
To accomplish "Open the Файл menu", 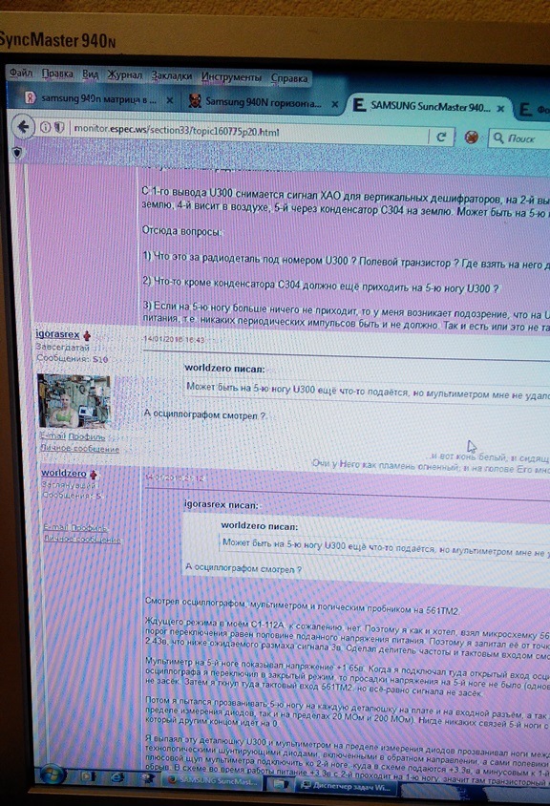I will (x=21, y=73).
